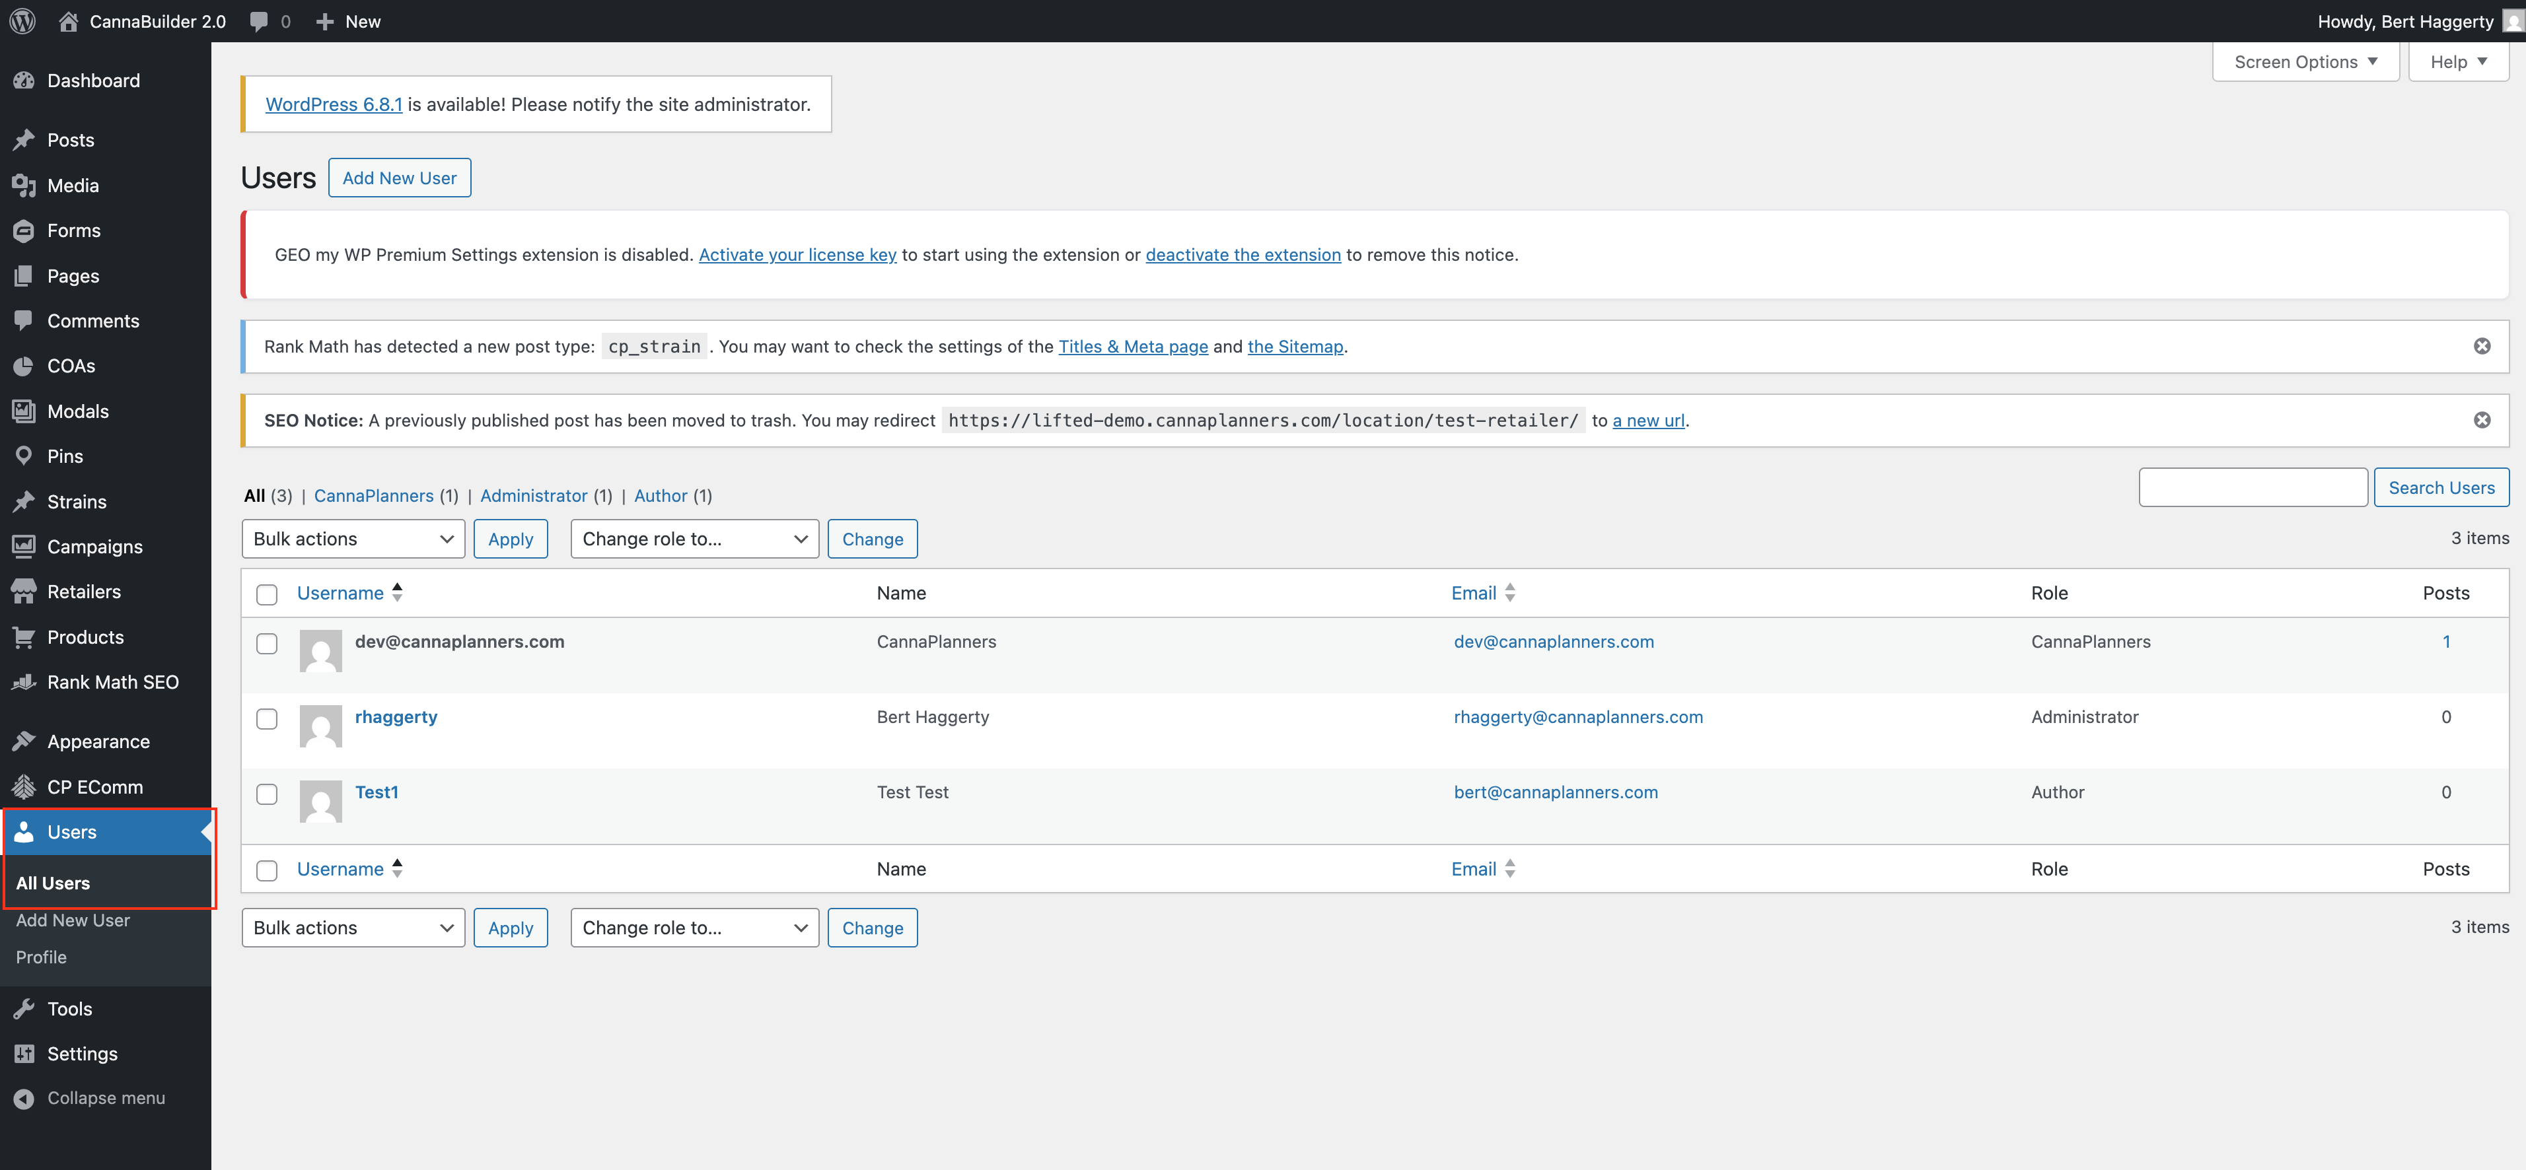Expand the top Change role to dropdown

[x=694, y=539]
